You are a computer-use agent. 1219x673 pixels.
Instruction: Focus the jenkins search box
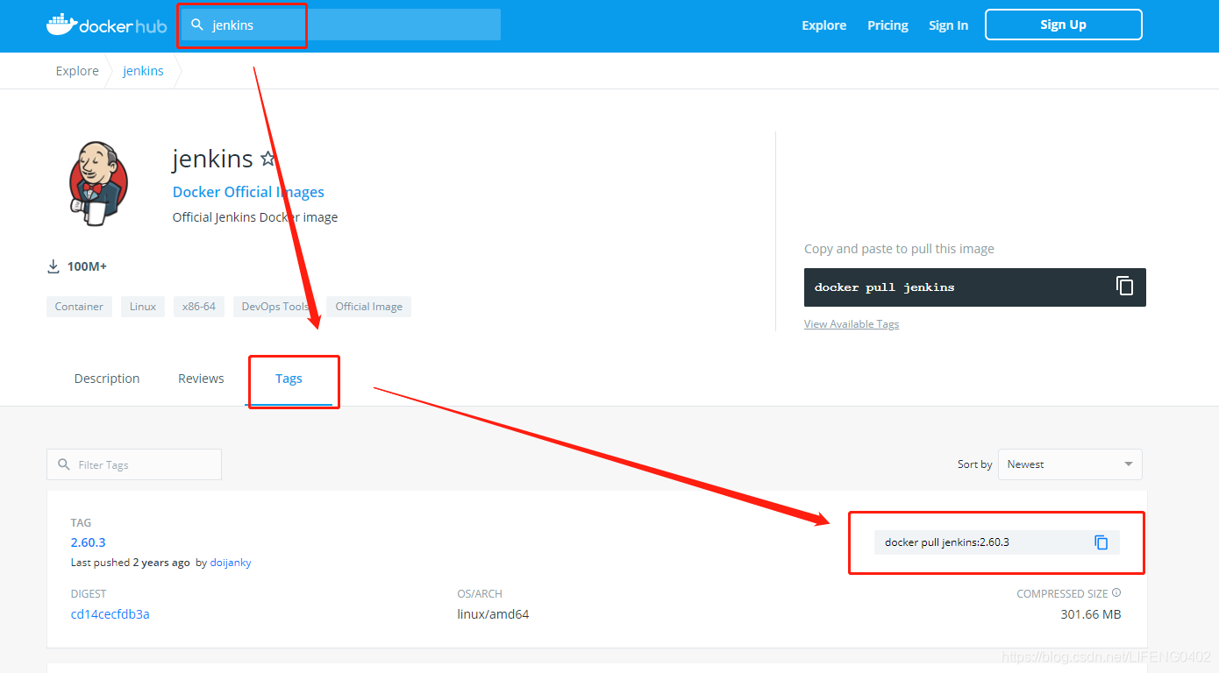point(340,25)
